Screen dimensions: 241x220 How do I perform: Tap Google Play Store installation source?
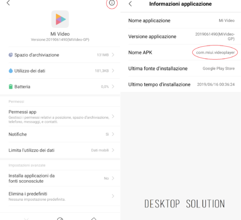218,69
